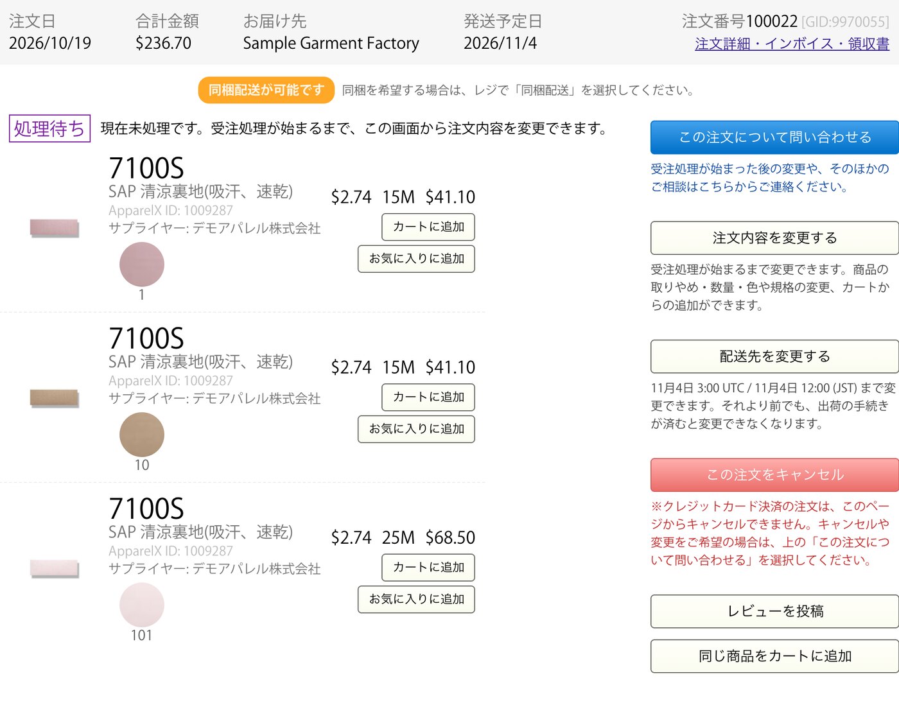Click the red cancel this order button
The image size is (899, 703).
coord(774,475)
